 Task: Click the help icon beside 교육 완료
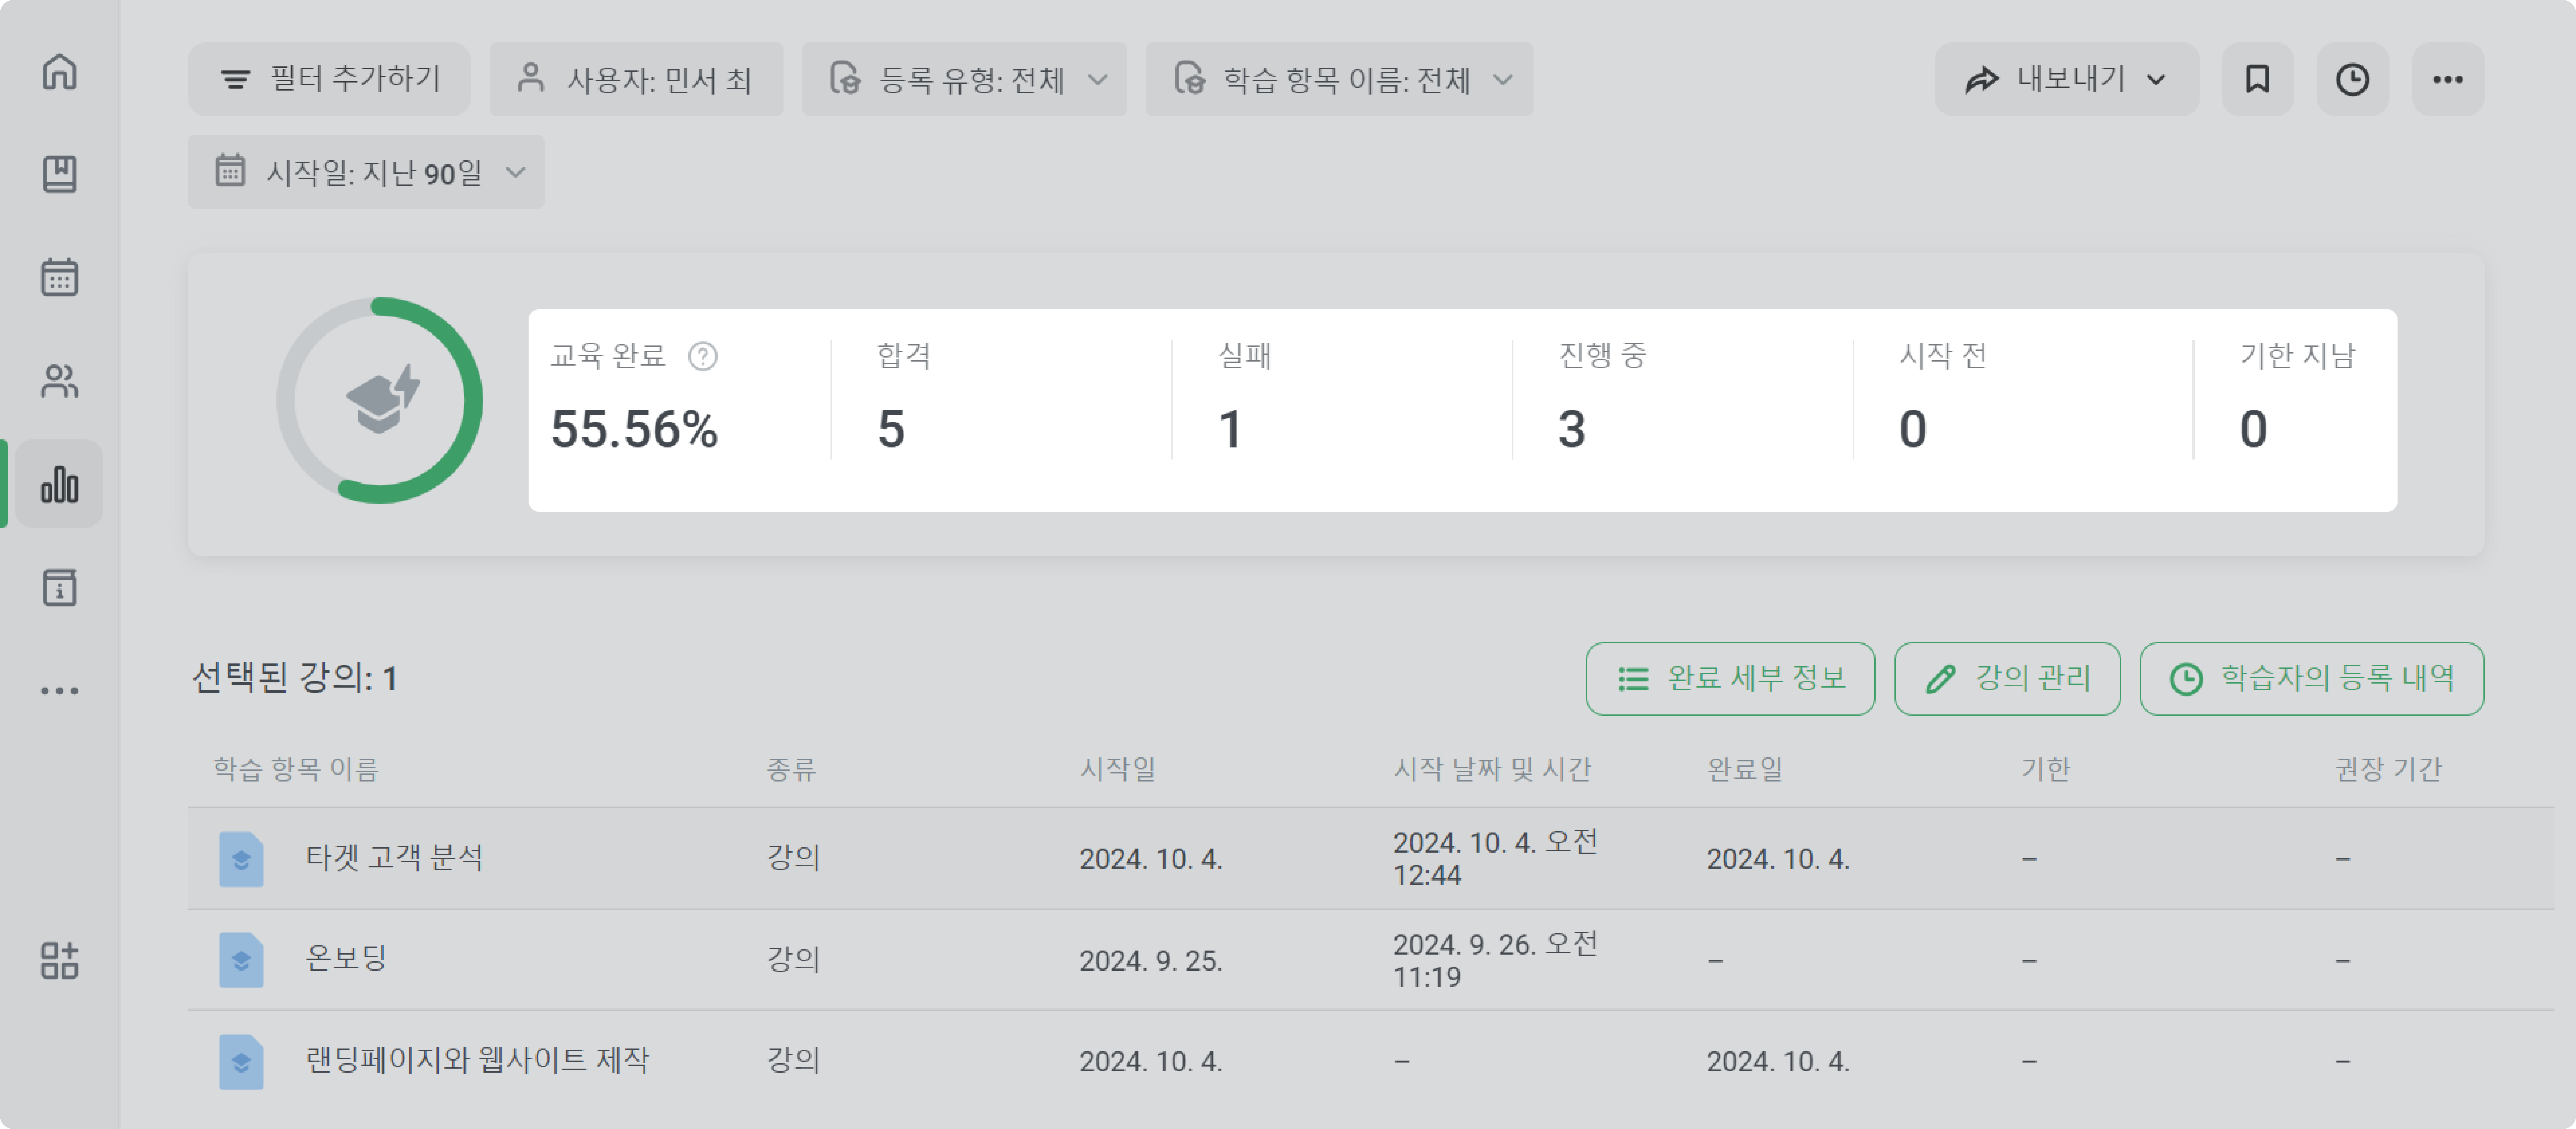703,356
